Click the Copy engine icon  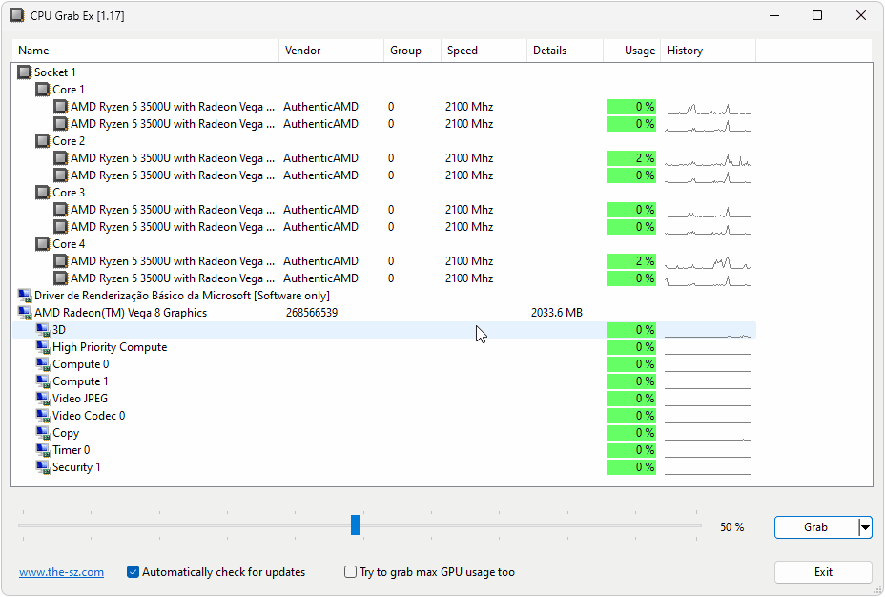(42, 433)
